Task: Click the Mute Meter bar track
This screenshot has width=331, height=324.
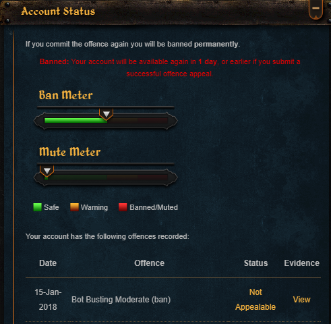Action: [106, 178]
